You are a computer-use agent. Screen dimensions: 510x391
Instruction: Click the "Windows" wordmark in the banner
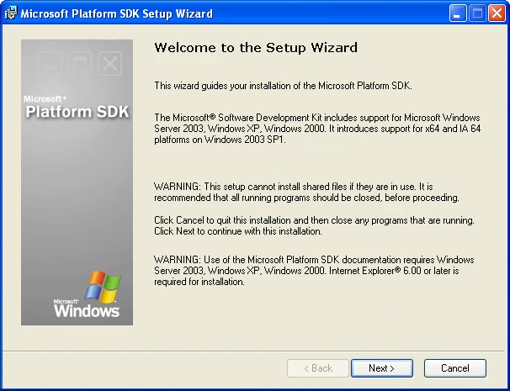point(87,311)
